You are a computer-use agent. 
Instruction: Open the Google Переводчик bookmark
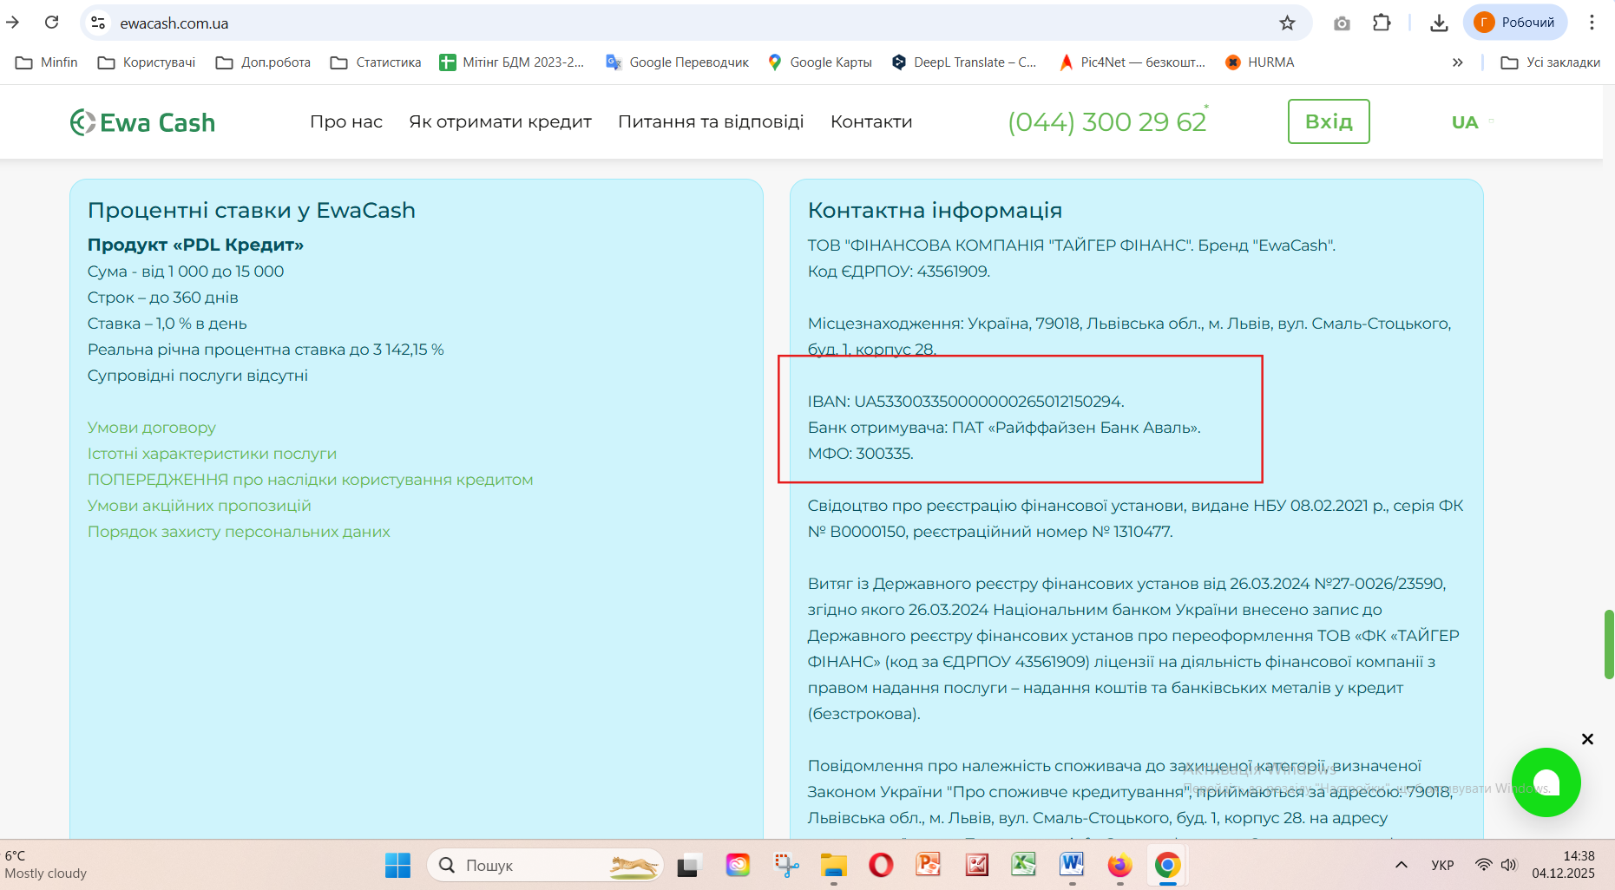[x=678, y=62]
